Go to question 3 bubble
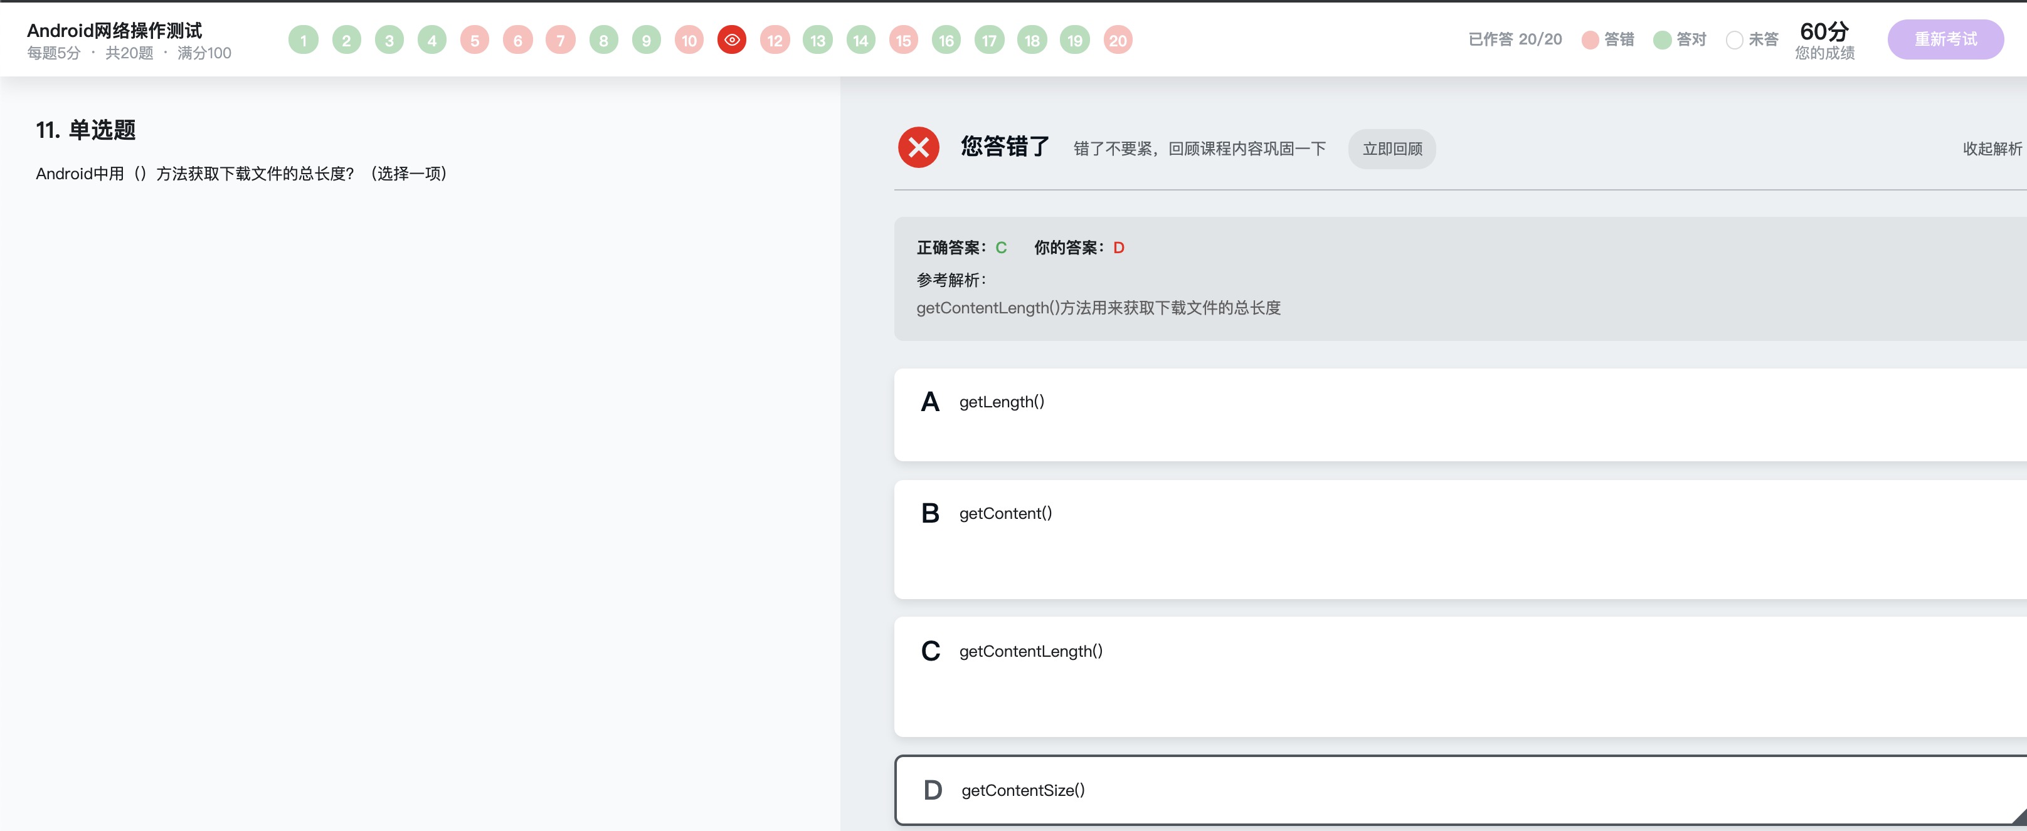Viewport: 2027px width, 831px height. (389, 40)
